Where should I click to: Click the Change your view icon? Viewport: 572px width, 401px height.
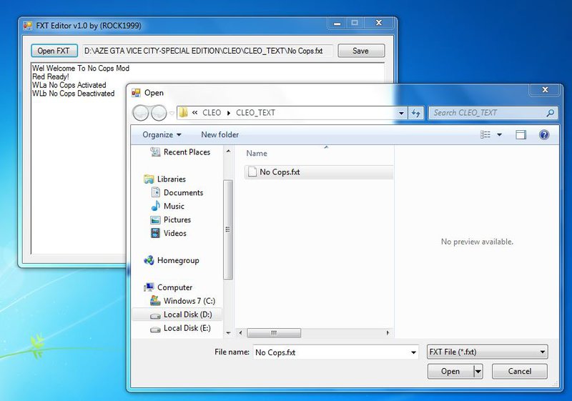[x=485, y=135]
